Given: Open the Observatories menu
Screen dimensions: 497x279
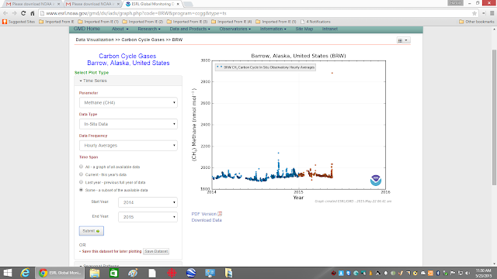Looking at the screenshot, I should tap(235, 29).
